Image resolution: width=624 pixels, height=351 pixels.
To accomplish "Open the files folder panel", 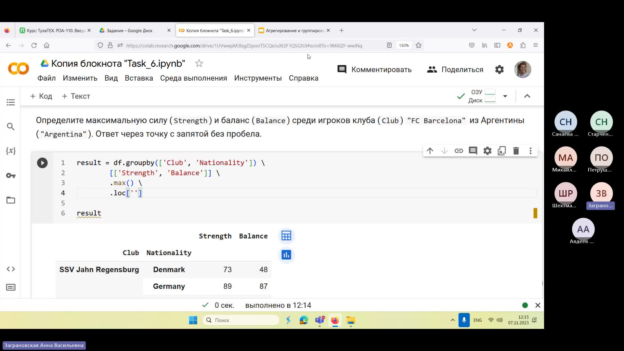I will coord(11,200).
